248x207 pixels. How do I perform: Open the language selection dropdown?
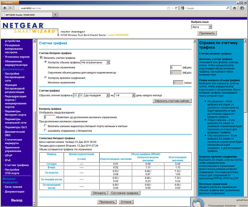[x=202, y=27]
